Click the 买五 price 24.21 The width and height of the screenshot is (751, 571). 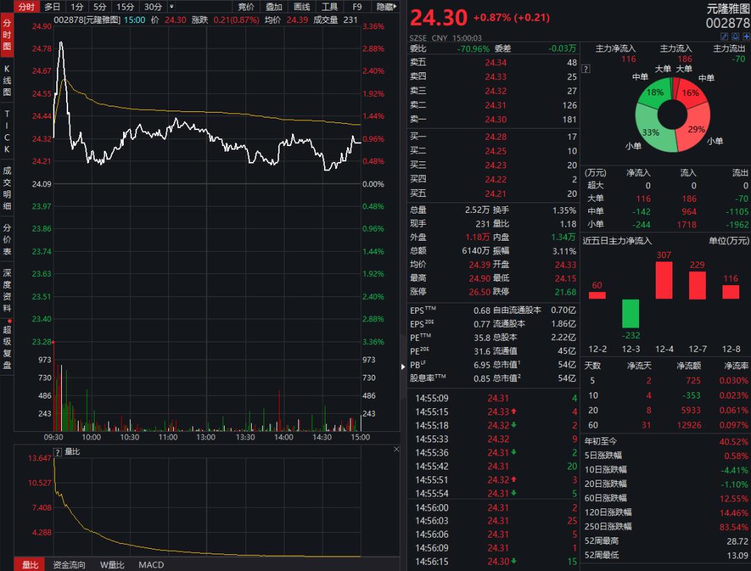pos(496,194)
